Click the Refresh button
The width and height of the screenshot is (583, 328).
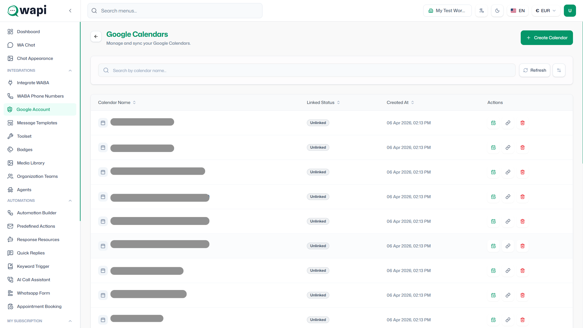click(x=535, y=70)
